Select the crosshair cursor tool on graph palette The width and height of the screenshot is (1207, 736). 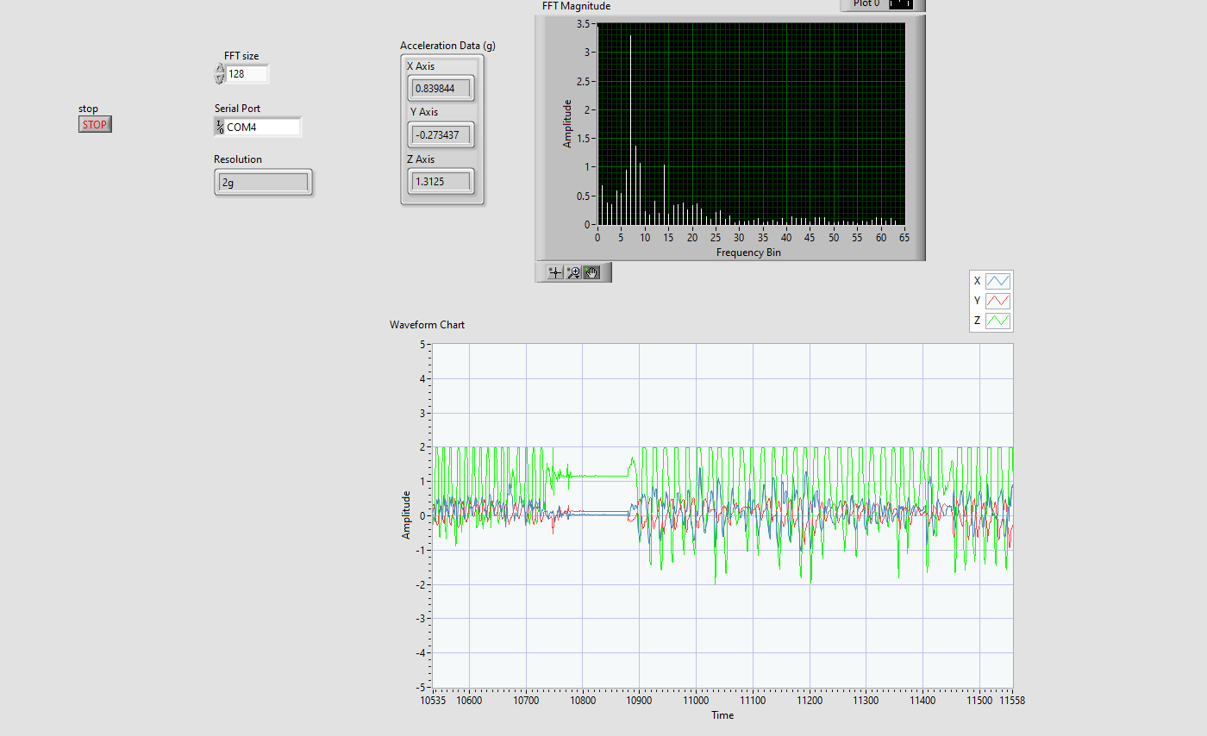(x=555, y=272)
